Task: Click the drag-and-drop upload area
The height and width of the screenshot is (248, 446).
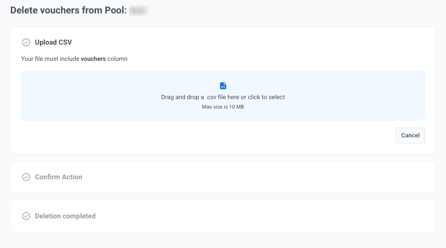Action: [x=223, y=96]
